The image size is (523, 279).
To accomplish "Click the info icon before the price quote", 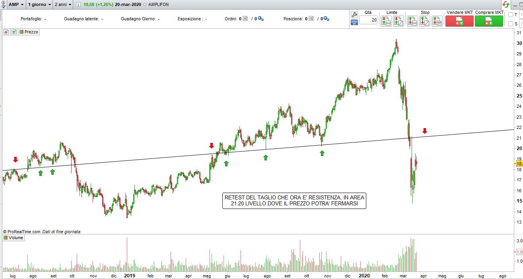I will click(78, 4).
